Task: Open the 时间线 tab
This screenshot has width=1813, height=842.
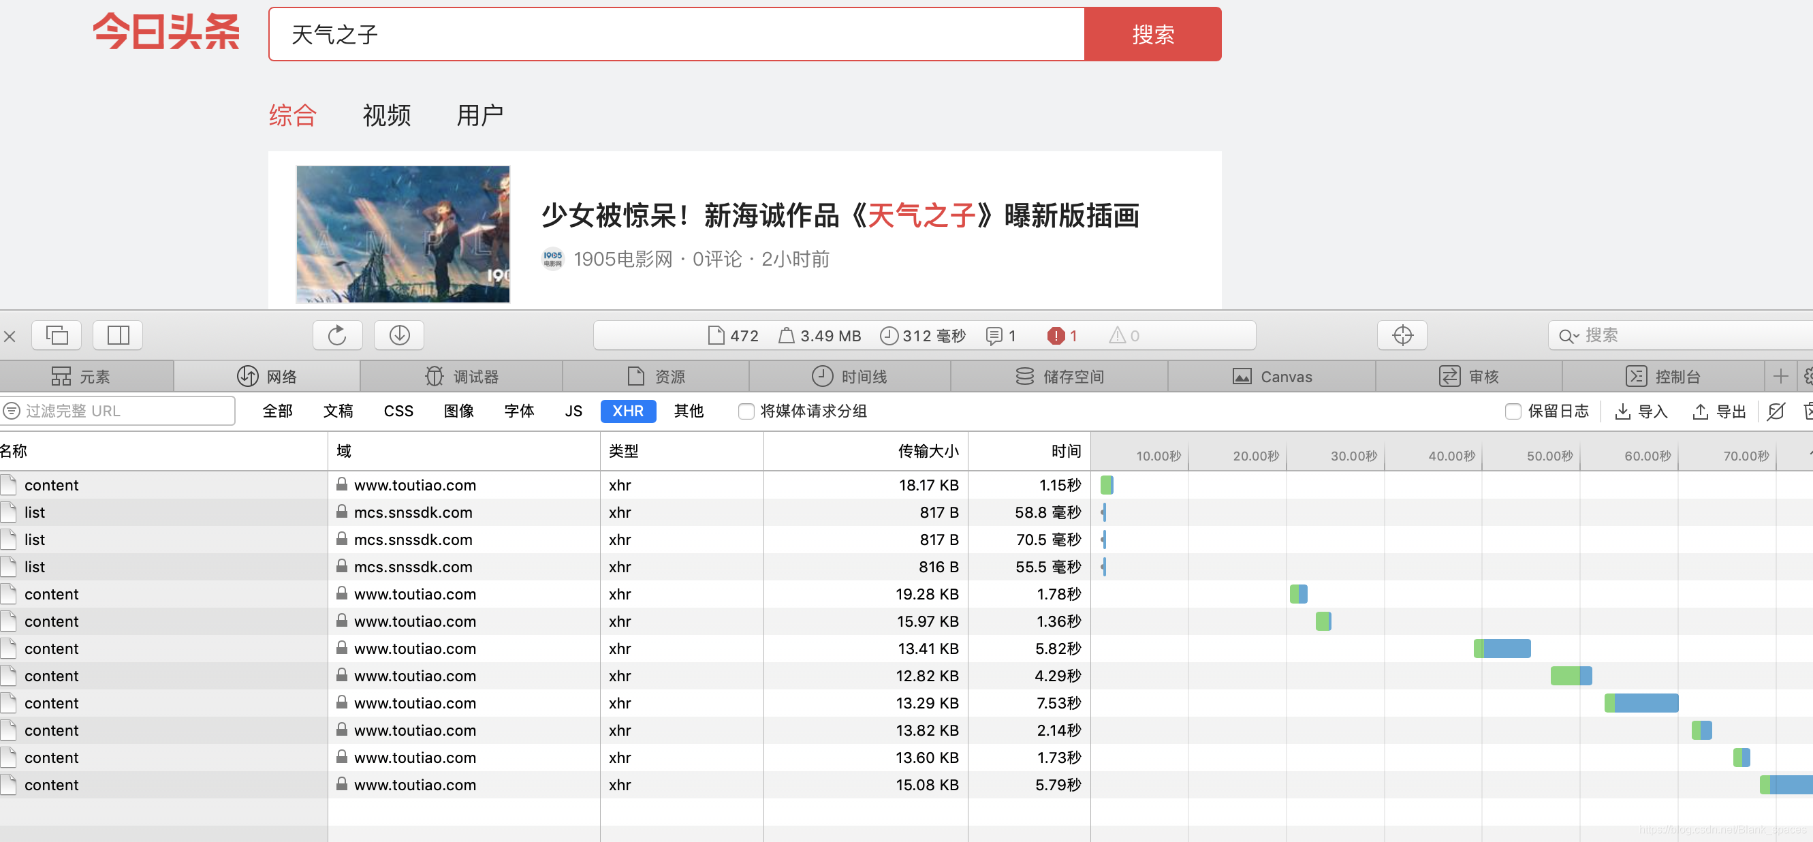Action: (849, 377)
